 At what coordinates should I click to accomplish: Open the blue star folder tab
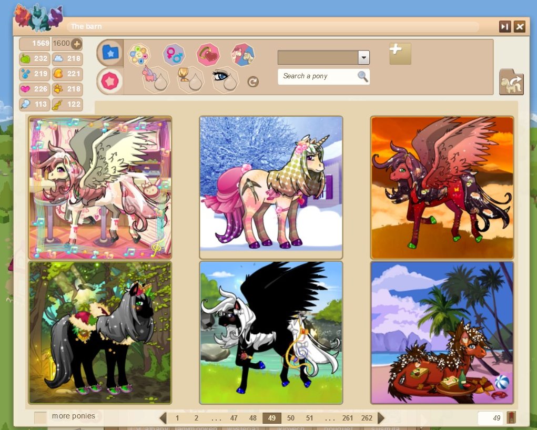click(x=110, y=53)
